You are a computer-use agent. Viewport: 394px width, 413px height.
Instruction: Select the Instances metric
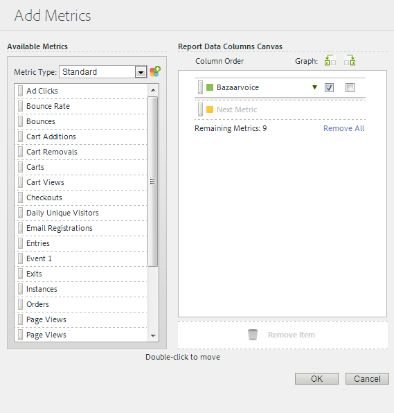42,289
